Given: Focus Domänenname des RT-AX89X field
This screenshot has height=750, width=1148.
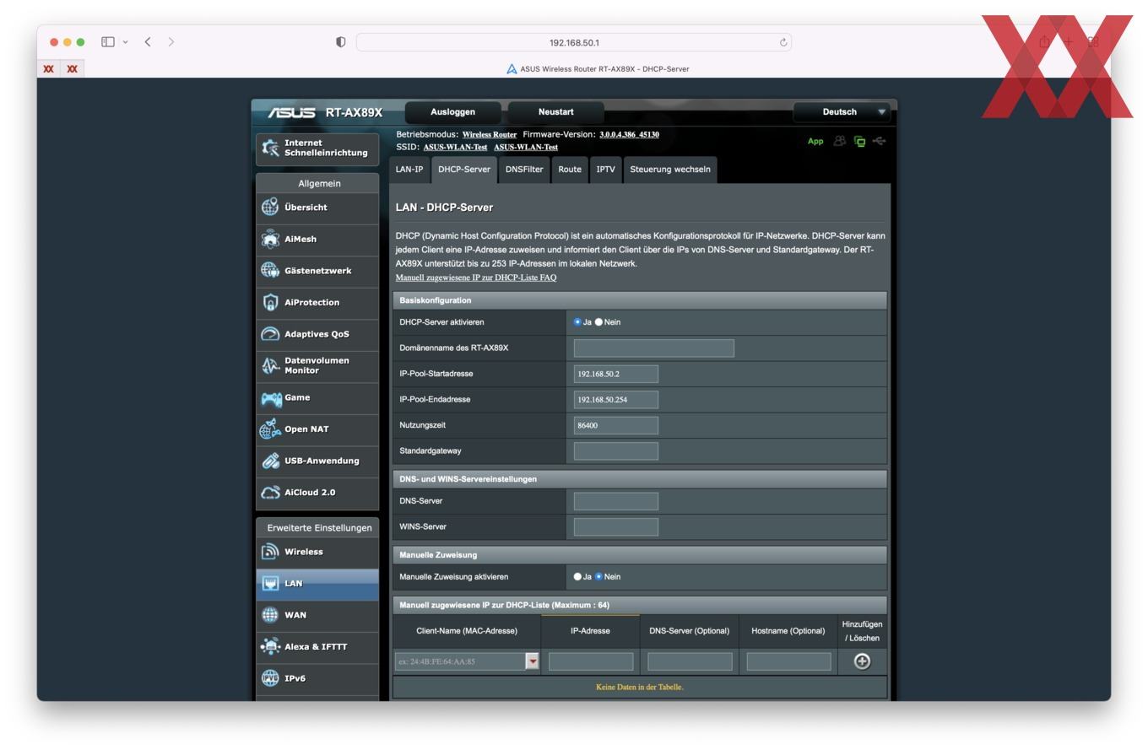Looking at the screenshot, I should (x=654, y=348).
